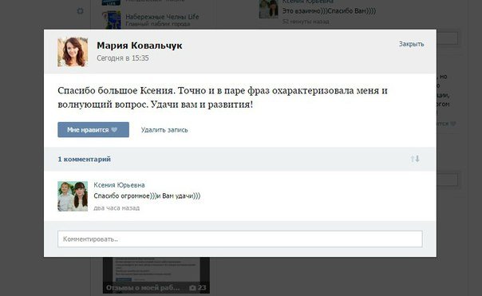Click background comment avatar beside Это взаимно

pos(268,10)
